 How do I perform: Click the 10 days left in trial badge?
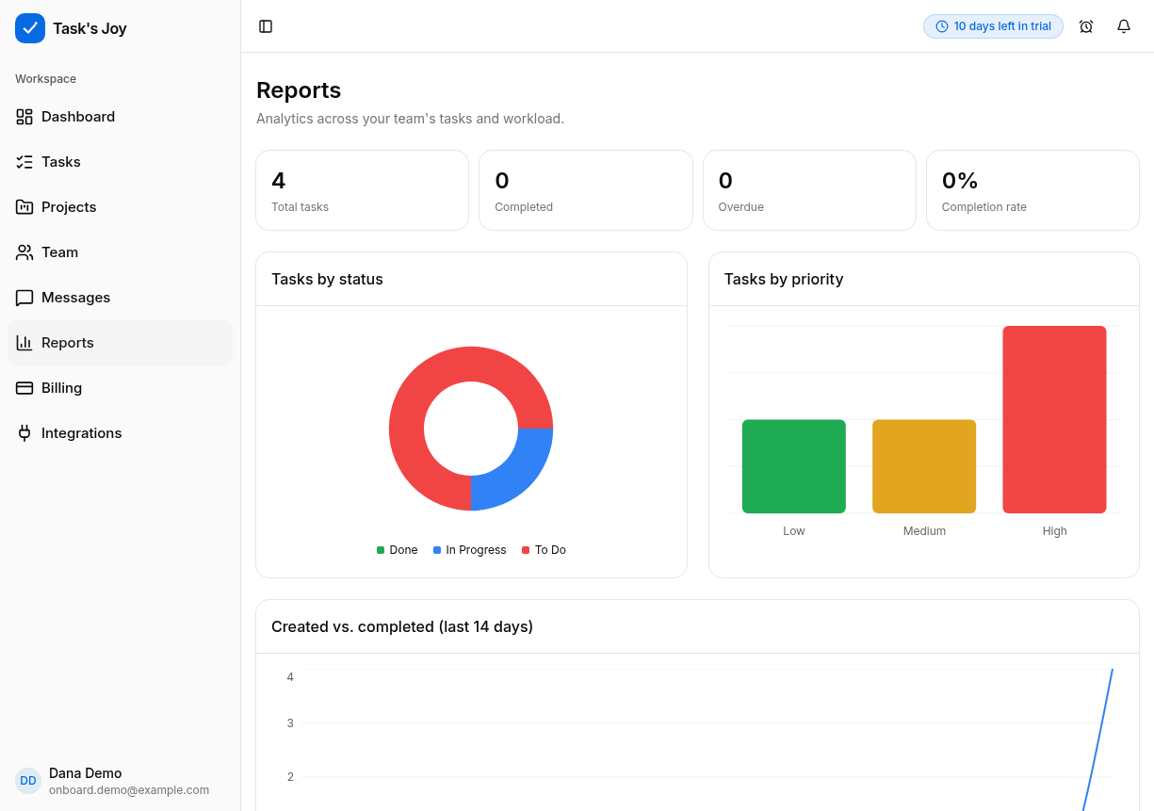point(993,26)
